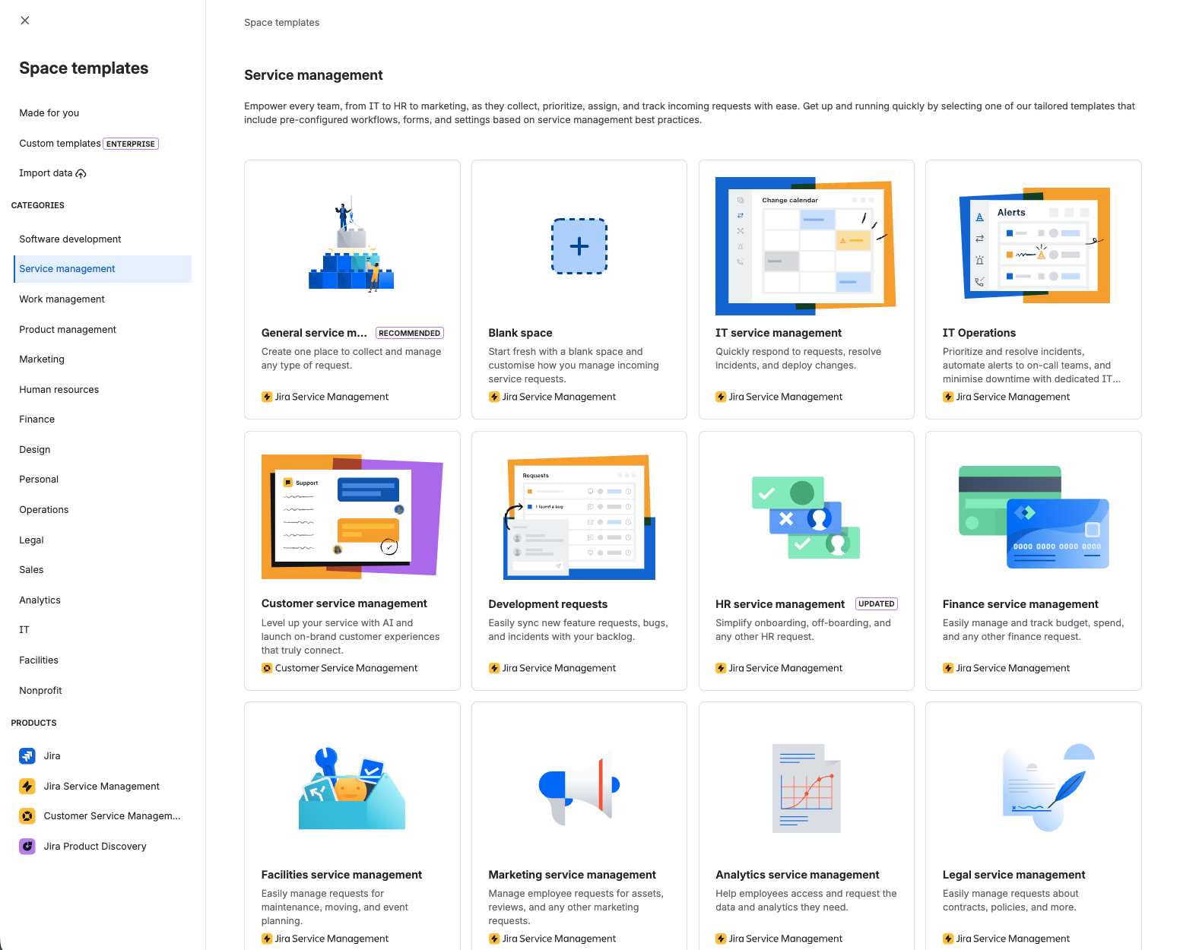Close the Space templates dialog
Screen dimensions: 1180x950
pos(24,20)
